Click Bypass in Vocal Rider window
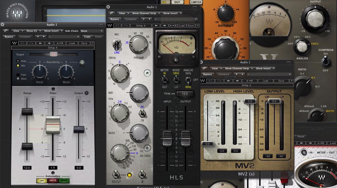 tap(9, 36)
